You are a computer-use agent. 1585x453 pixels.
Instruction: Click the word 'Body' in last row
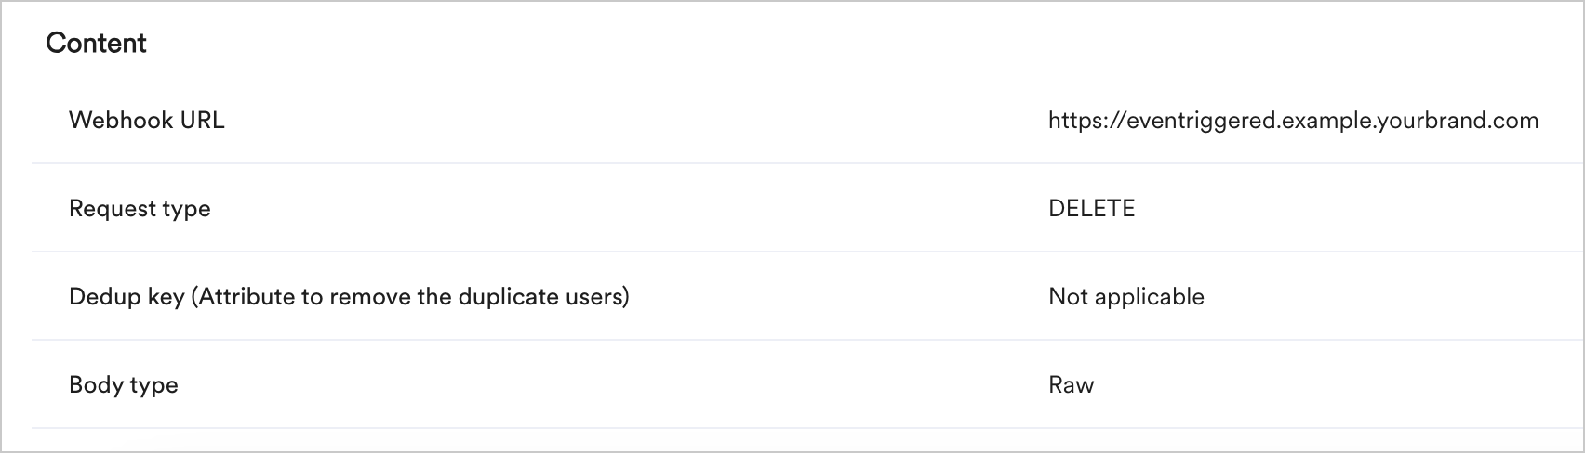pos(95,385)
